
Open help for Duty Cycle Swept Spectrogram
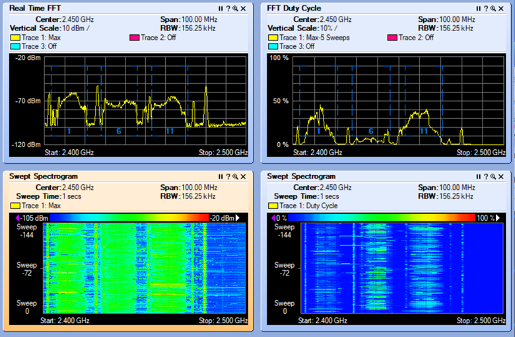(485, 176)
